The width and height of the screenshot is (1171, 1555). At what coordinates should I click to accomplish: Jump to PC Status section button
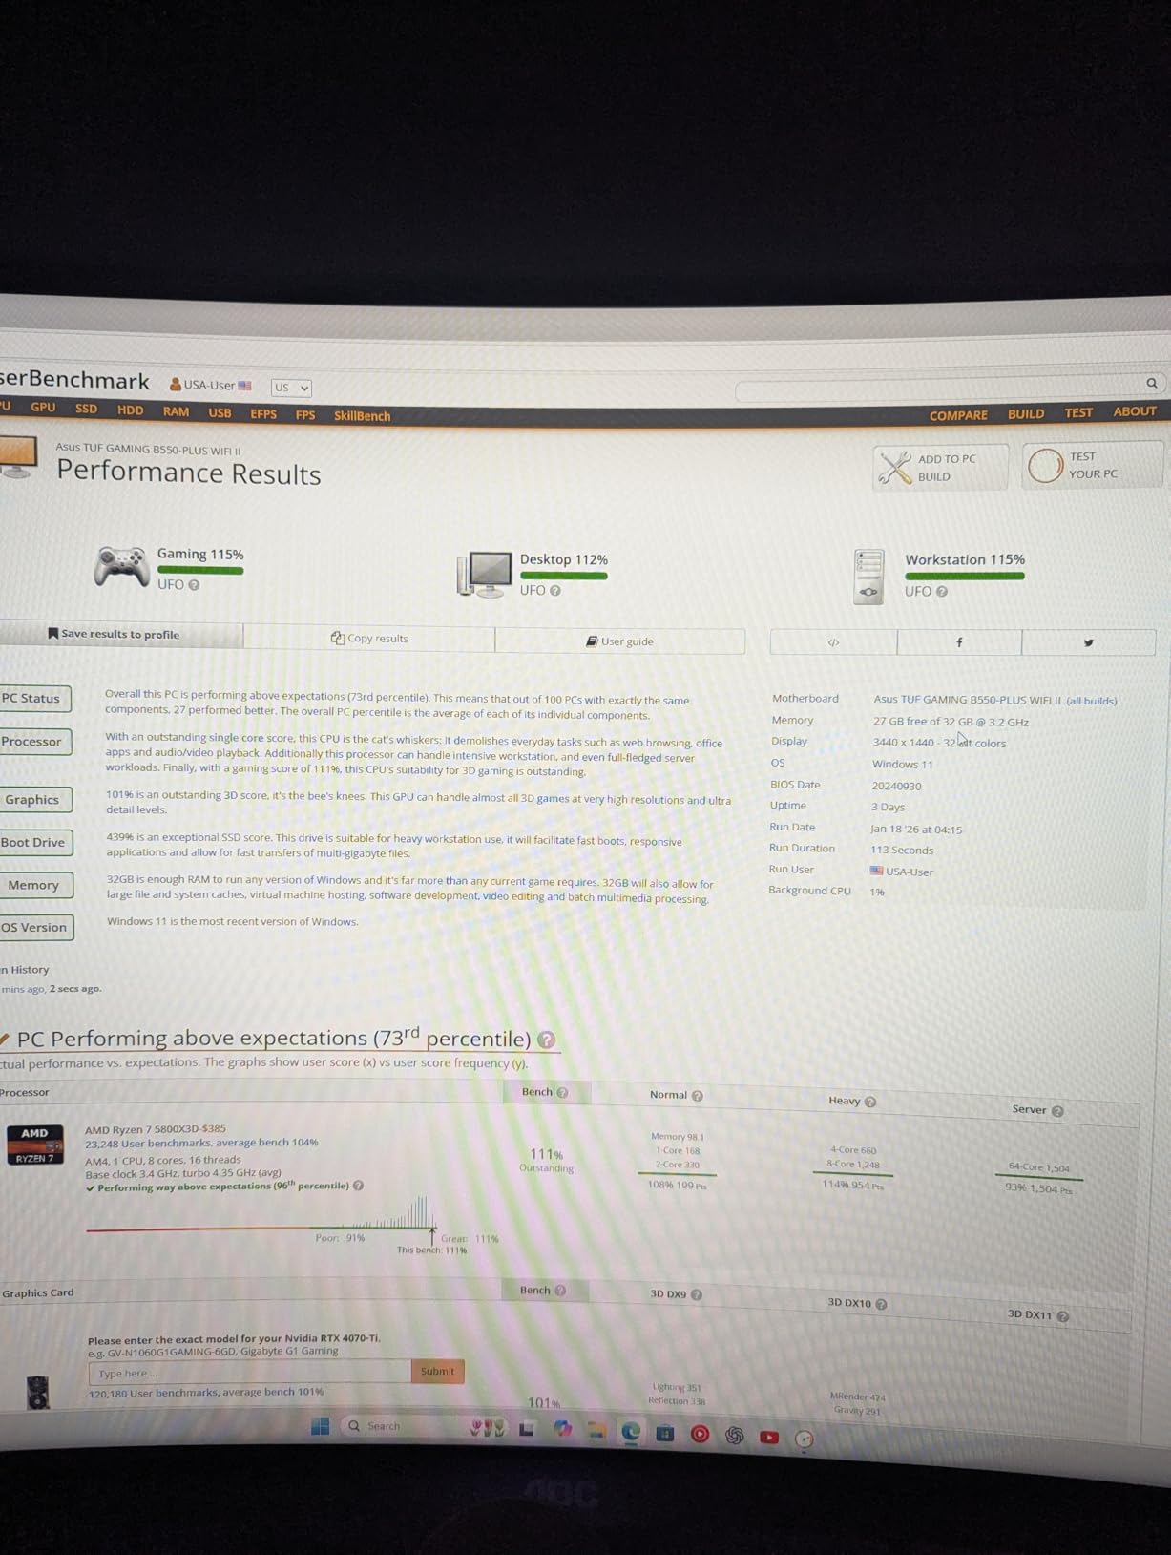click(x=34, y=698)
